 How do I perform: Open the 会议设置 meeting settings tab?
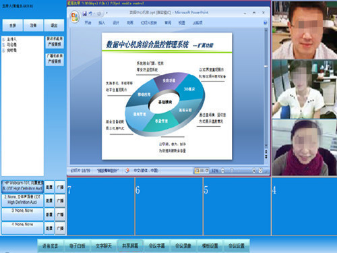point(237,246)
